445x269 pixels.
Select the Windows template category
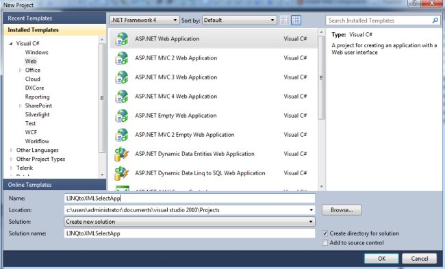coord(36,53)
